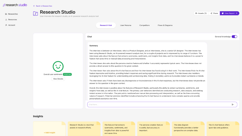
Task: Switch to the User Persona tab
Action: pyautogui.click(x=126, y=25)
